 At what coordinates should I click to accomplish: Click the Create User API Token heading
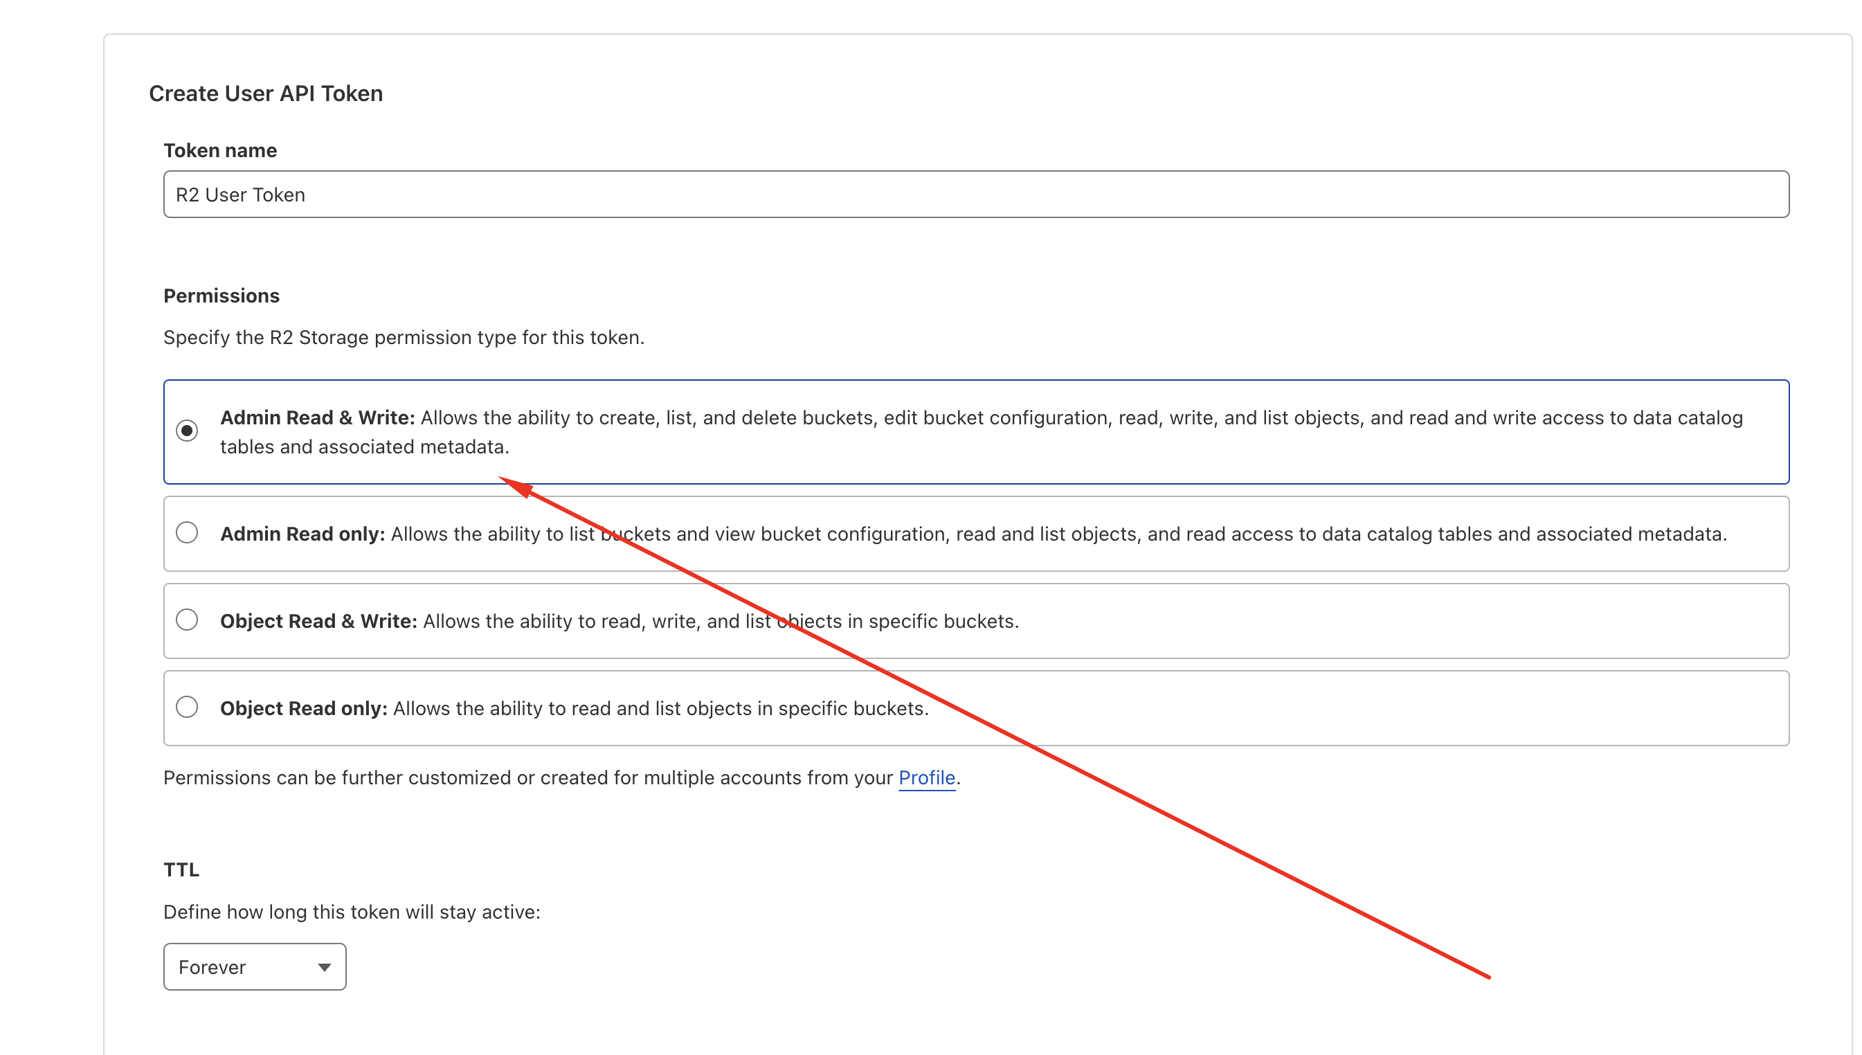(x=266, y=93)
